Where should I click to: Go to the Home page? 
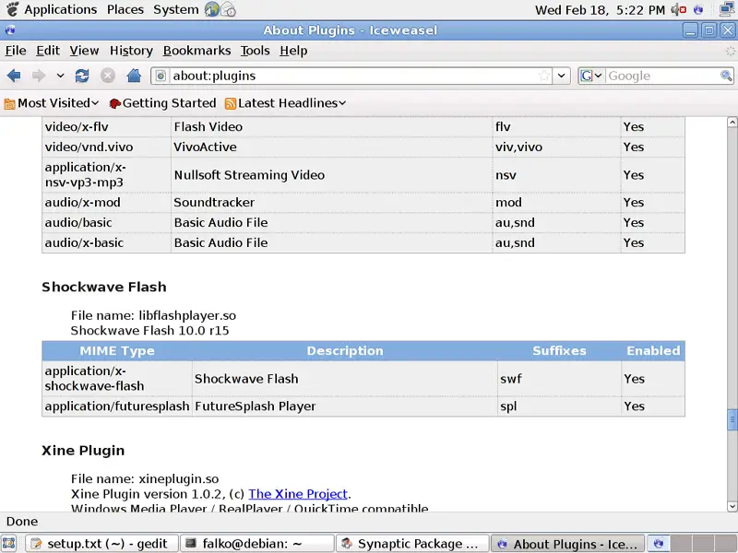point(134,76)
